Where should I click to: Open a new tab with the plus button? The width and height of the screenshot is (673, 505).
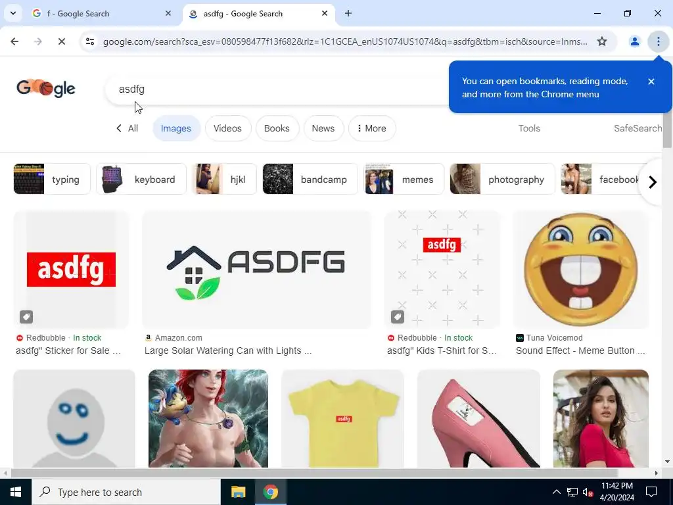coord(348,13)
